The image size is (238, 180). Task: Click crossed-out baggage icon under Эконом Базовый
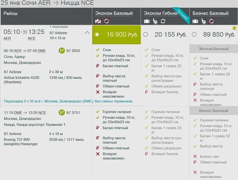pos(98,21)
